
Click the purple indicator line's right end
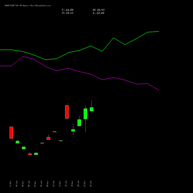tap(159, 90)
